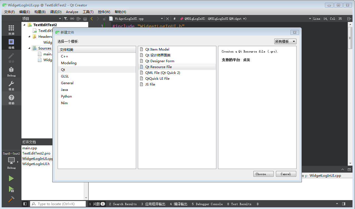Select the Modeling category
Viewport: 355px width, 209px height.
pos(97,63)
